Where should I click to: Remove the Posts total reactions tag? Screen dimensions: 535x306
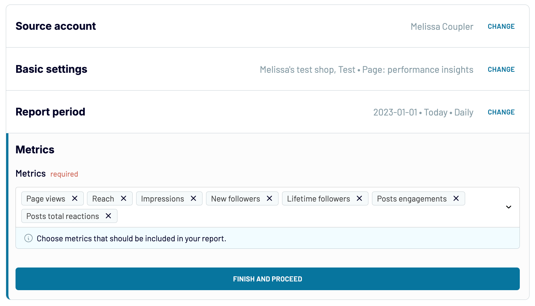click(108, 216)
